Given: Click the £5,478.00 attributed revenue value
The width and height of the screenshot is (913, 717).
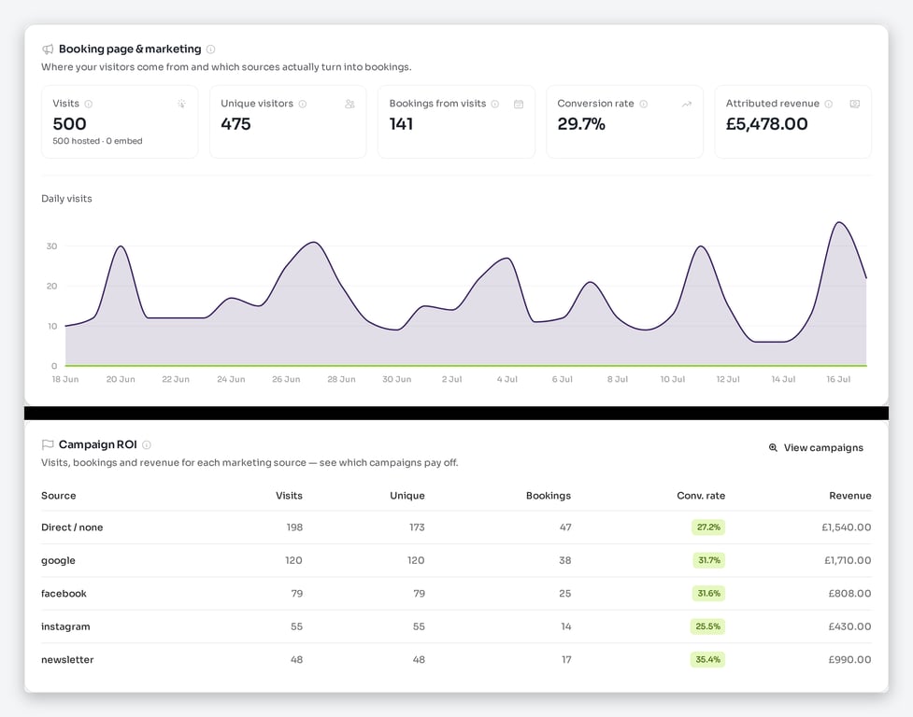Looking at the screenshot, I should click(766, 124).
